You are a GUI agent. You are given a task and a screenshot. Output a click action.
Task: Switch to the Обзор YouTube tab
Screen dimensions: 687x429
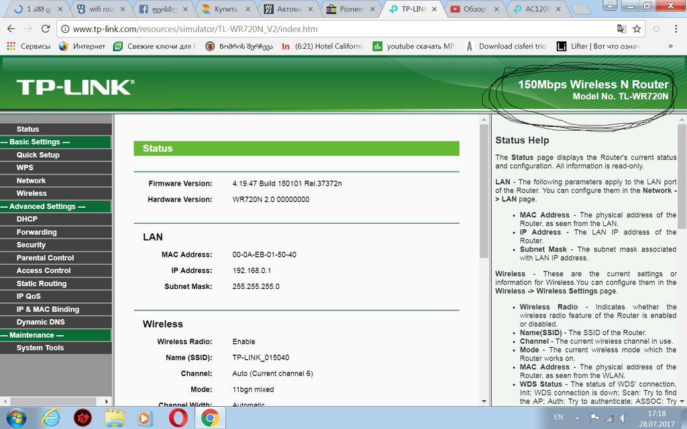pos(474,9)
